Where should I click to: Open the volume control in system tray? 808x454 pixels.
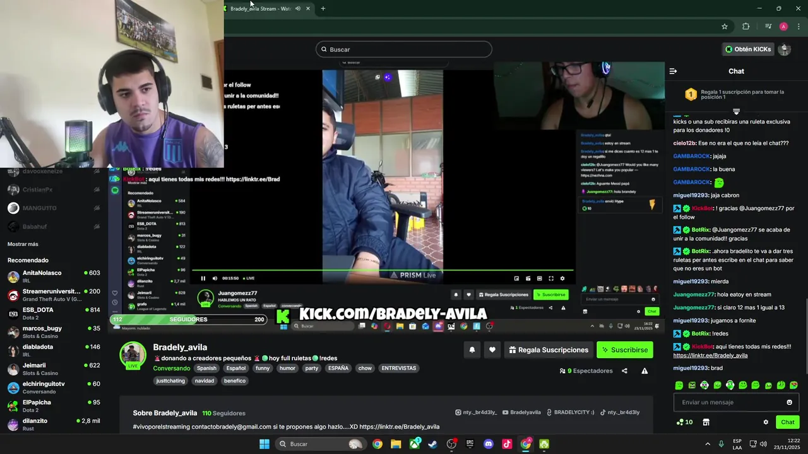(x=763, y=444)
